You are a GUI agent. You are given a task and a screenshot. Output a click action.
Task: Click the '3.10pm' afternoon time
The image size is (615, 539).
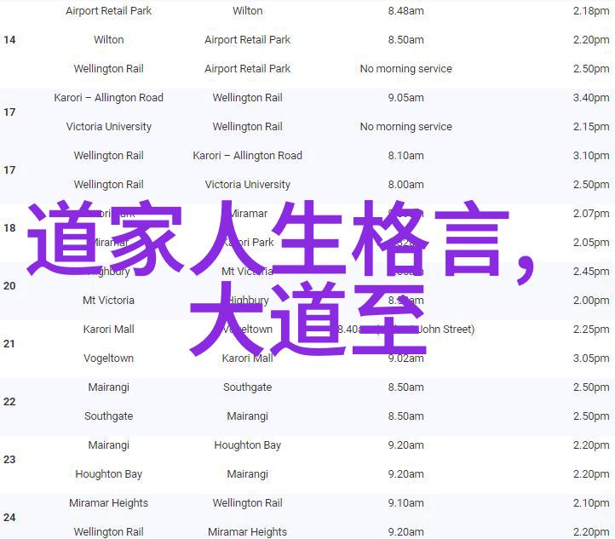tap(591, 156)
